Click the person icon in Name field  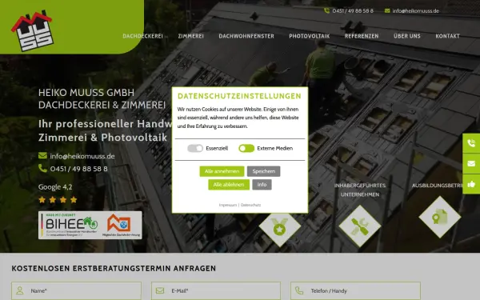tap(20, 290)
